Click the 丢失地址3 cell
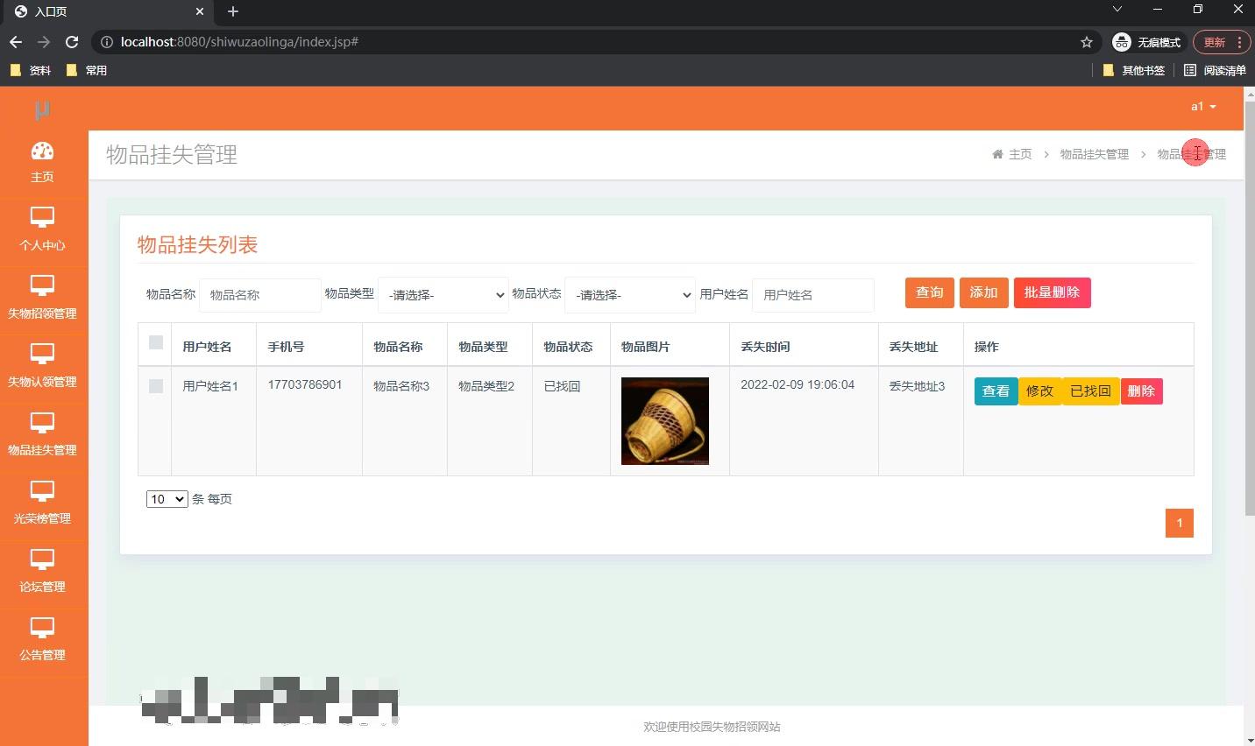This screenshot has width=1255, height=746. pos(917,386)
